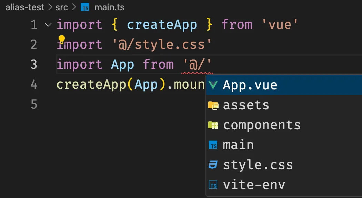Click the Vue logo icon beside App.vue

click(x=213, y=85)
